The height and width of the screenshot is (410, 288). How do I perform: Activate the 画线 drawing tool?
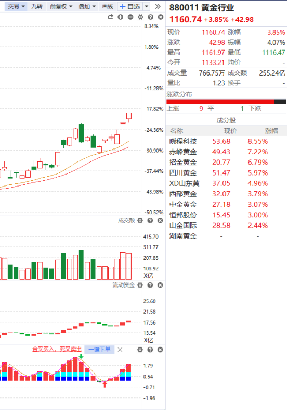coord(108,7)
